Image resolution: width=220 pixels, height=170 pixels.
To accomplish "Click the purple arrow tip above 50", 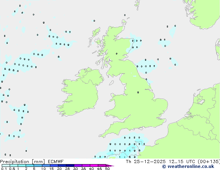I will pyautogui.click(x=110, y=166).
